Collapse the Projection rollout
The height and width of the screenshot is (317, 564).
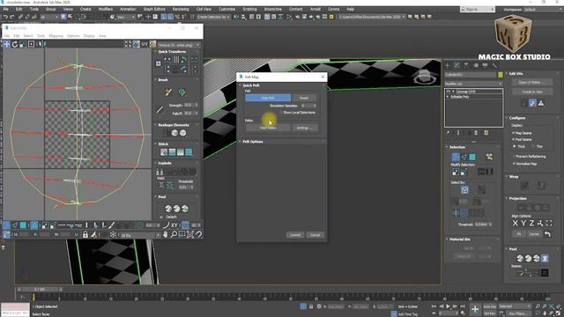click(517, 199)
